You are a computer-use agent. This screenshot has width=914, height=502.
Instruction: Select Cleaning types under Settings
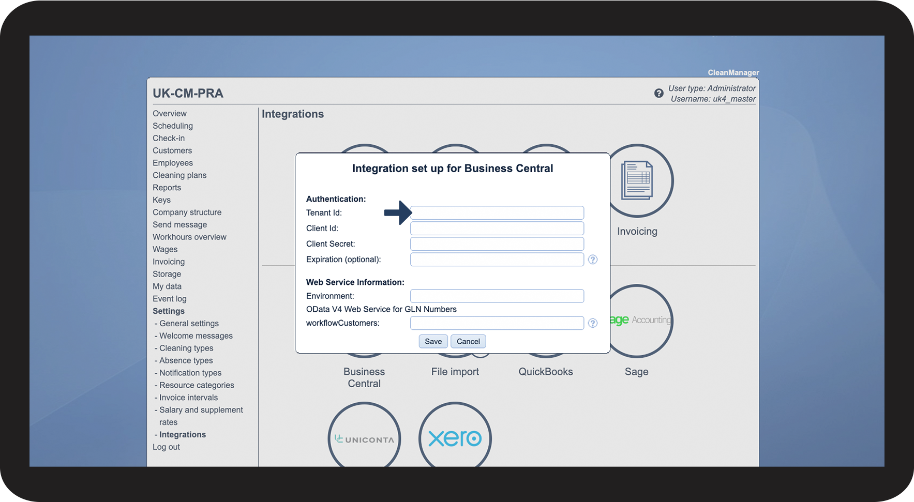point(186,348)
